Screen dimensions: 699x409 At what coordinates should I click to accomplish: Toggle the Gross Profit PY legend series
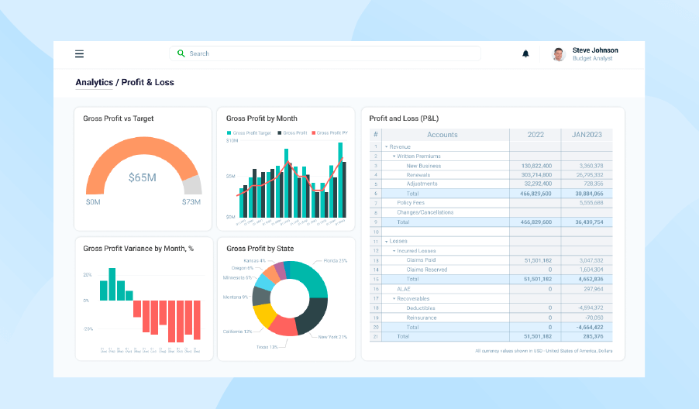tap(329, 133)
